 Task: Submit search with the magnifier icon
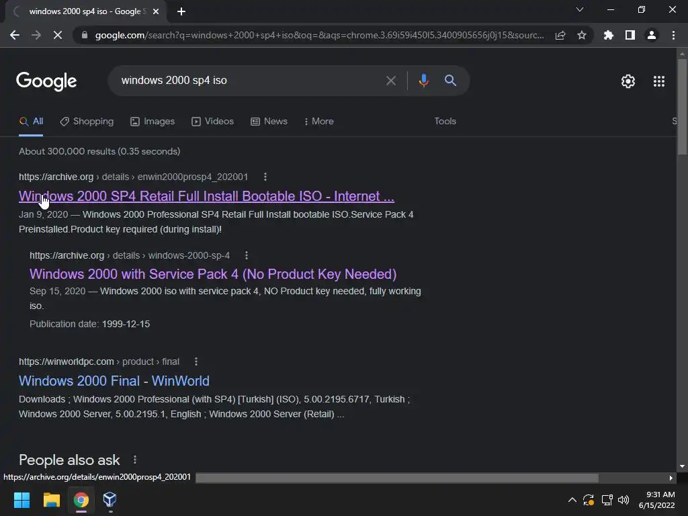coord(451,81)
